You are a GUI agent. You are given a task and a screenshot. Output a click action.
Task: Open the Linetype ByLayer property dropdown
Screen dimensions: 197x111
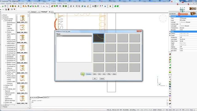188,22
